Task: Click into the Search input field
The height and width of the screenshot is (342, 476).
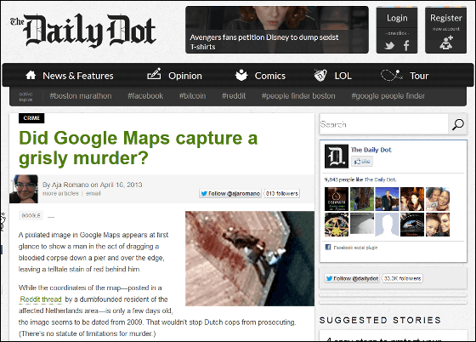Action: 384,124
